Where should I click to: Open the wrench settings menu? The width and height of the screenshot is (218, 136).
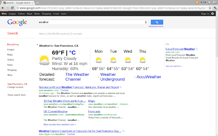[x=215, y=8]
